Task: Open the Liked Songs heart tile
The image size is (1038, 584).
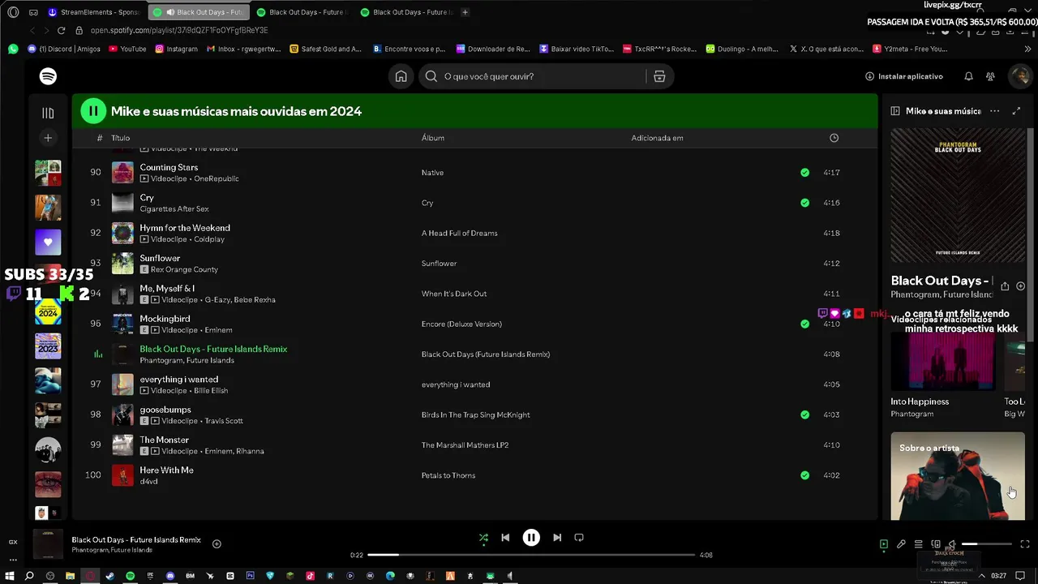Action: 48,242
